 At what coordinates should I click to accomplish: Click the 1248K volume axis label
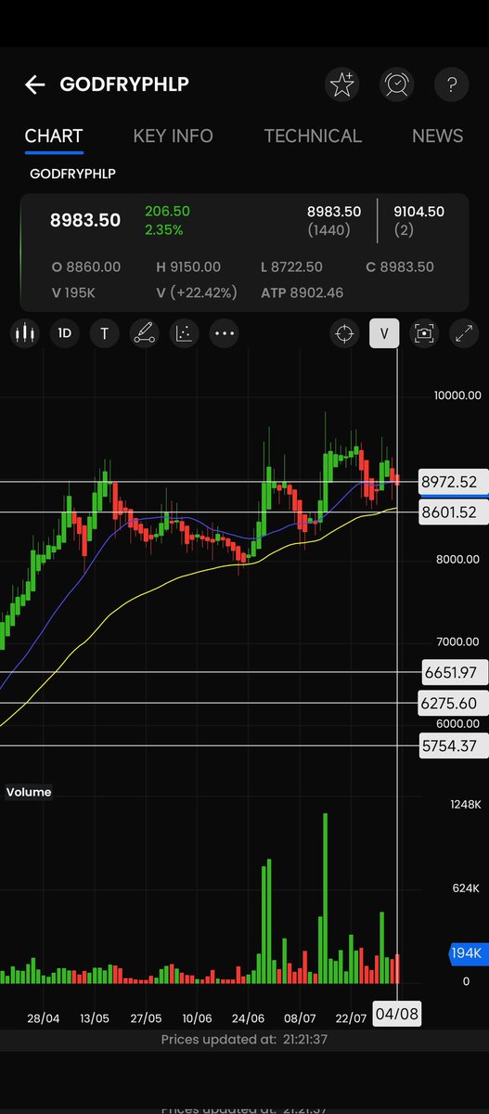click(x=467, y=804)
